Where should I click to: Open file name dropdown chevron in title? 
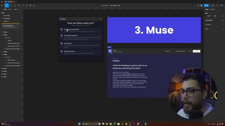click(122, 6)
